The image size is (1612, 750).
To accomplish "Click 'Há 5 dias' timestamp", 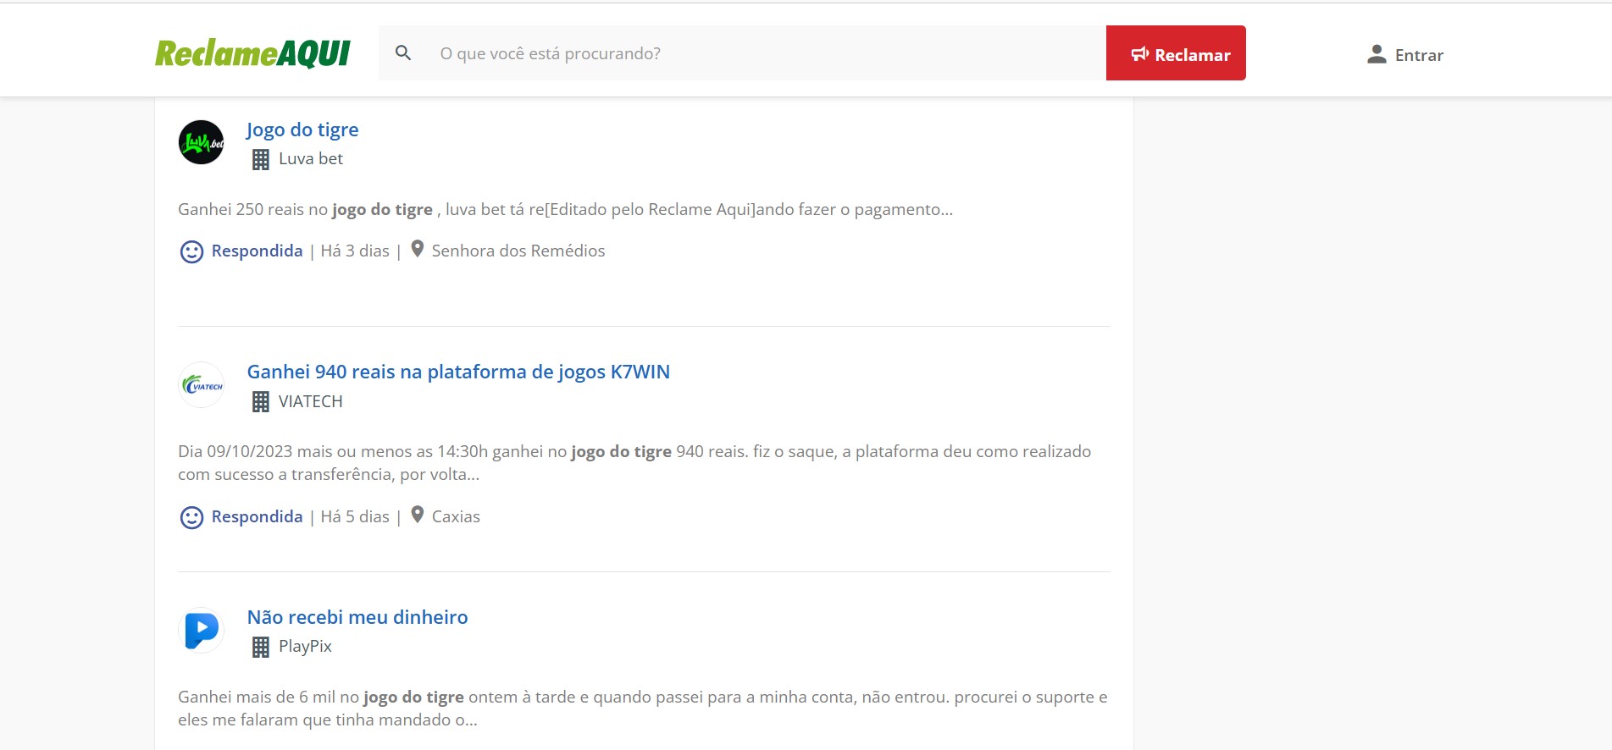I will coord(355,516).
